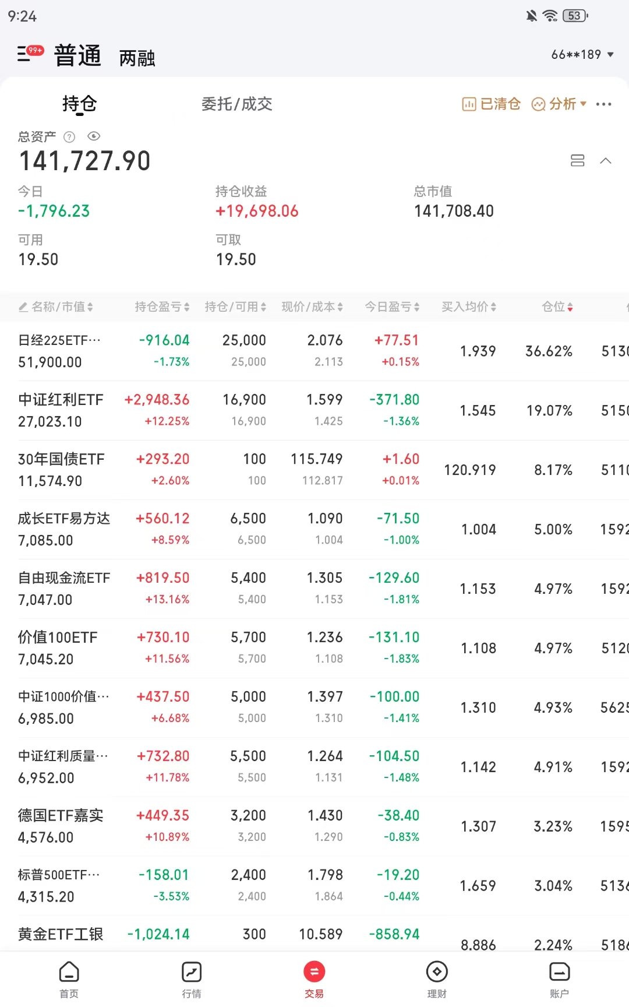Screen dimensions: 629x1007
Task: Switch holdings list layout view icon
Action: pos(577,161)
